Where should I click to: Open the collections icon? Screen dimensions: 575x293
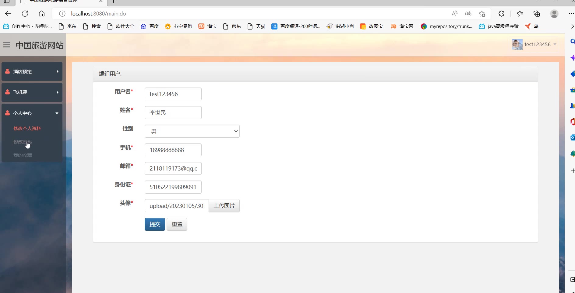tap(537, 13)
